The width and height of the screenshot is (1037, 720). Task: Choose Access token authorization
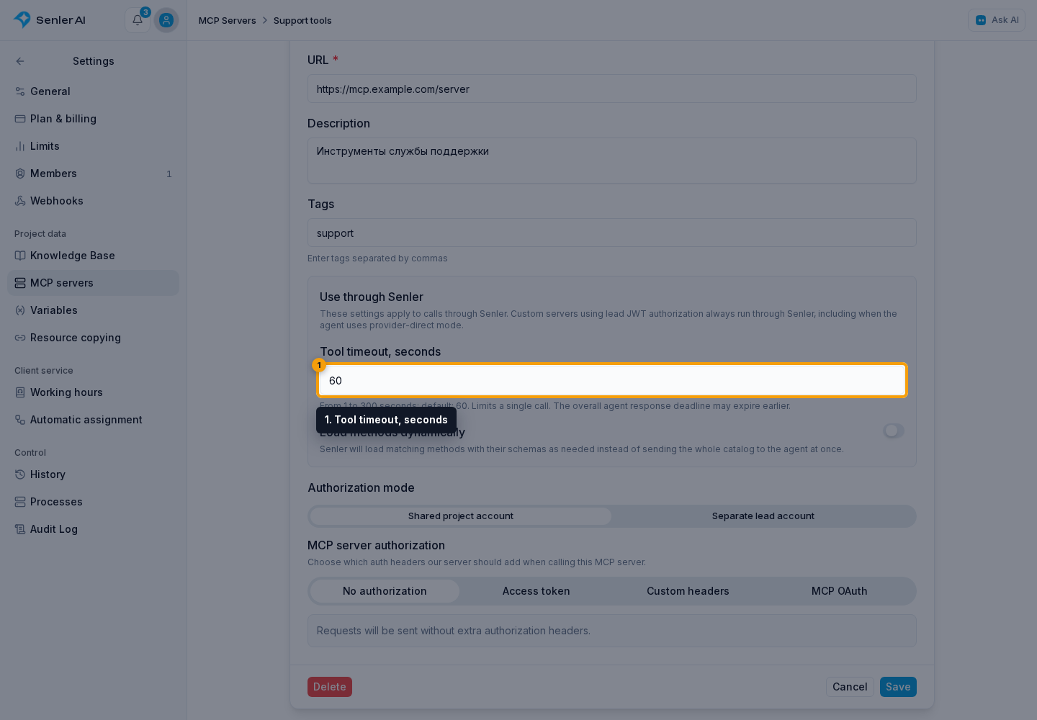[536, 591]
